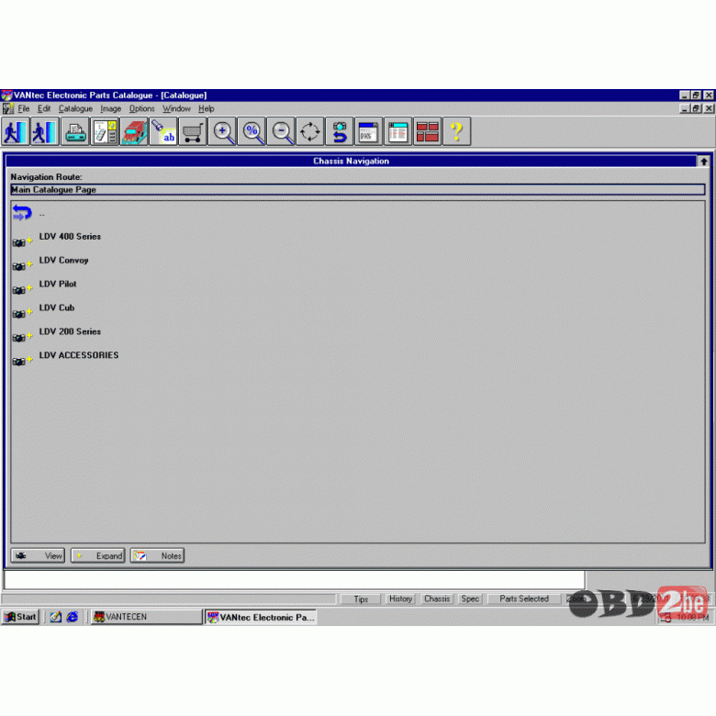This screenshot has width=716, height=716.
Task: Open the shopping cart parts list
Action: (x=192, y=132)
